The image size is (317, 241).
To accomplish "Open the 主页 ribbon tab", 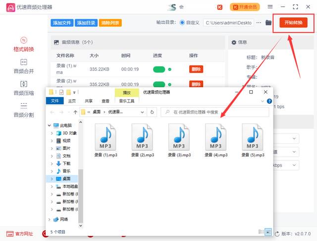I will click(72, 101).
